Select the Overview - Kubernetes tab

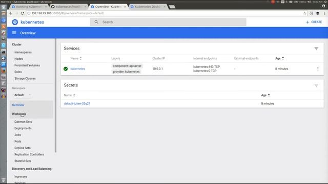[108, 7]
